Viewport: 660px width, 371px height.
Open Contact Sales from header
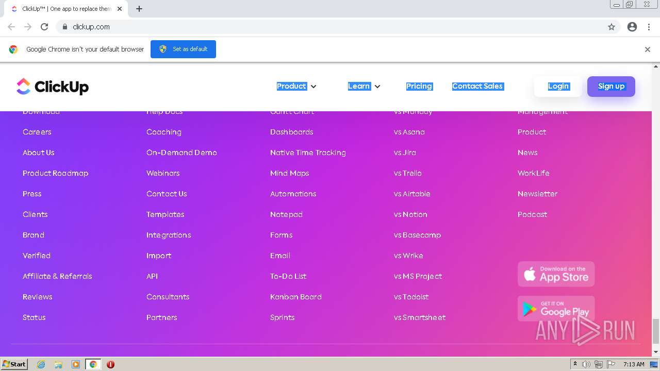pyautogui.click(x=477, y=86)
